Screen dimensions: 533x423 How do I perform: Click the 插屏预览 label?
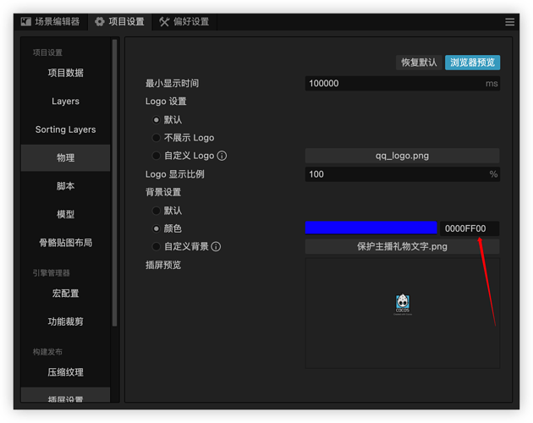point(163,265)
